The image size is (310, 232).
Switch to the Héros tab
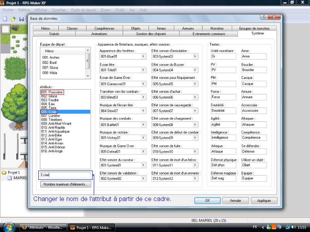point(45,28)
